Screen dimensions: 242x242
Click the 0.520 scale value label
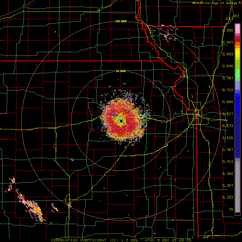pyautogui.click(x=228, y=138)
